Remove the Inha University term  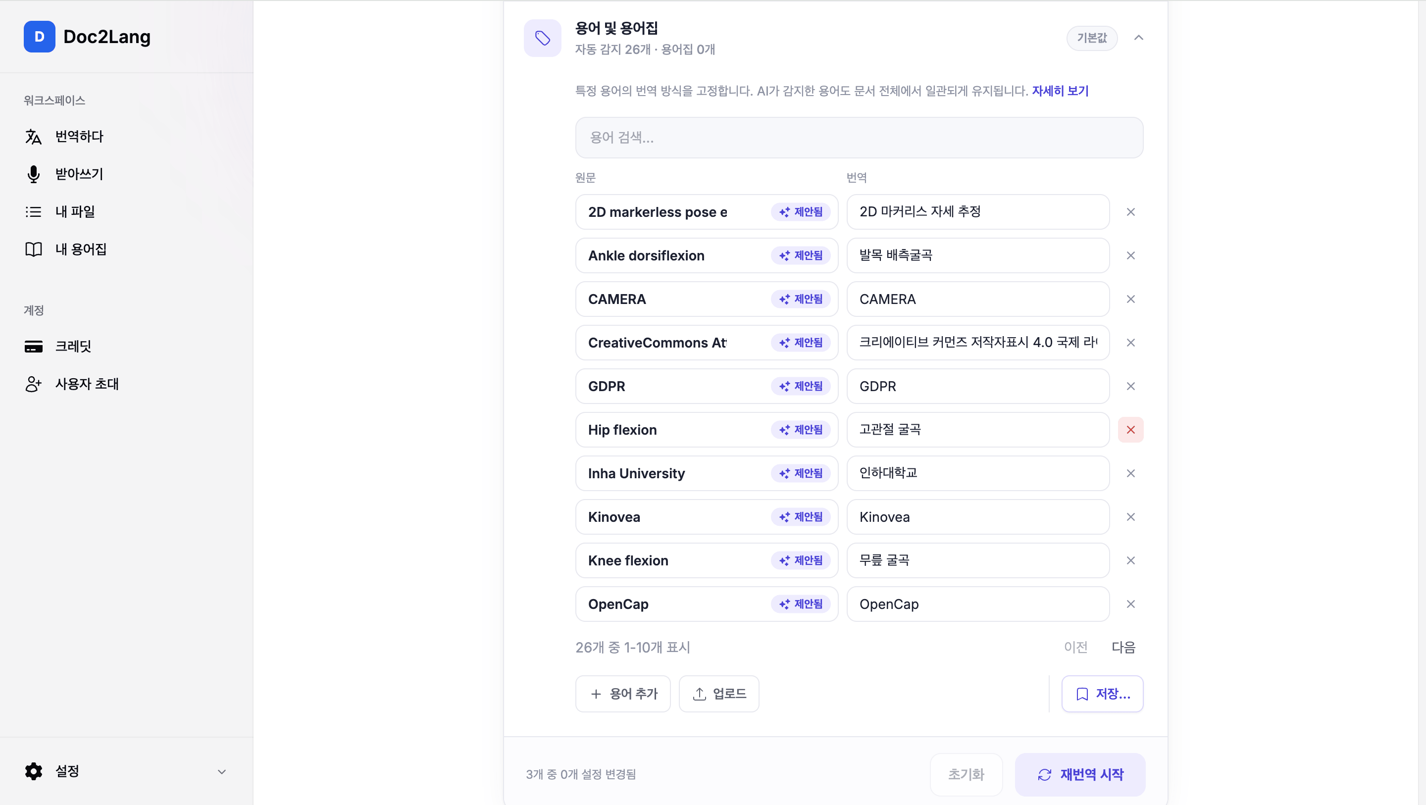1131,473
